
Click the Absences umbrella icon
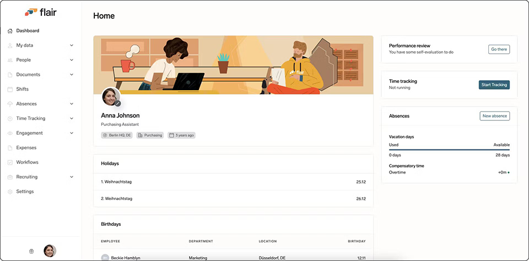[x=10, y=104]
